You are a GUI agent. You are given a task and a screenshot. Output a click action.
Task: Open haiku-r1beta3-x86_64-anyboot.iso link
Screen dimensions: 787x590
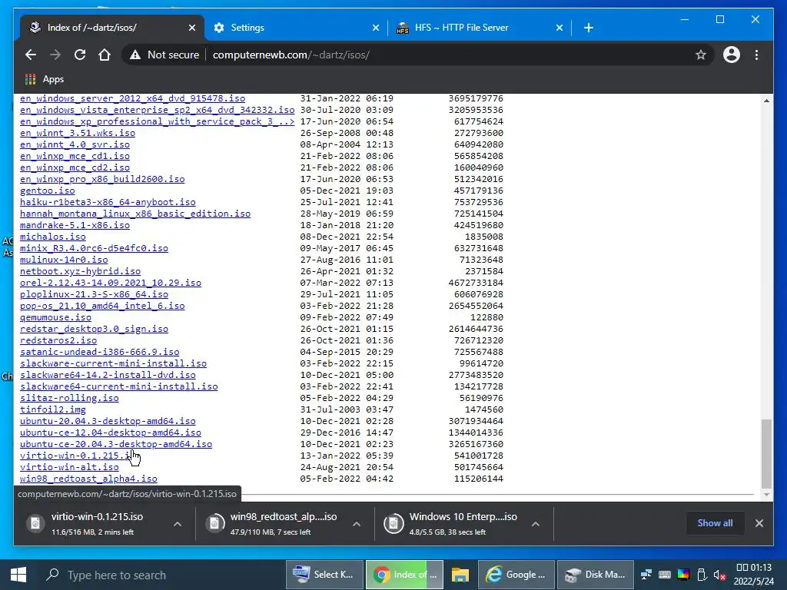[x=108, y=203]
